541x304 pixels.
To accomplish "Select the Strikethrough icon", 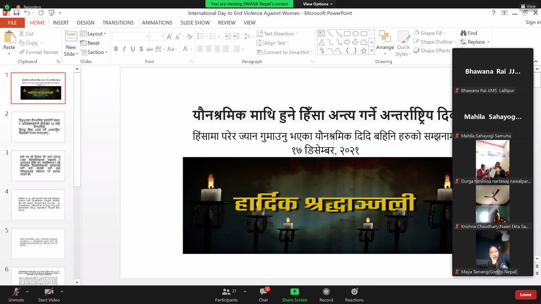I will 149,49.
